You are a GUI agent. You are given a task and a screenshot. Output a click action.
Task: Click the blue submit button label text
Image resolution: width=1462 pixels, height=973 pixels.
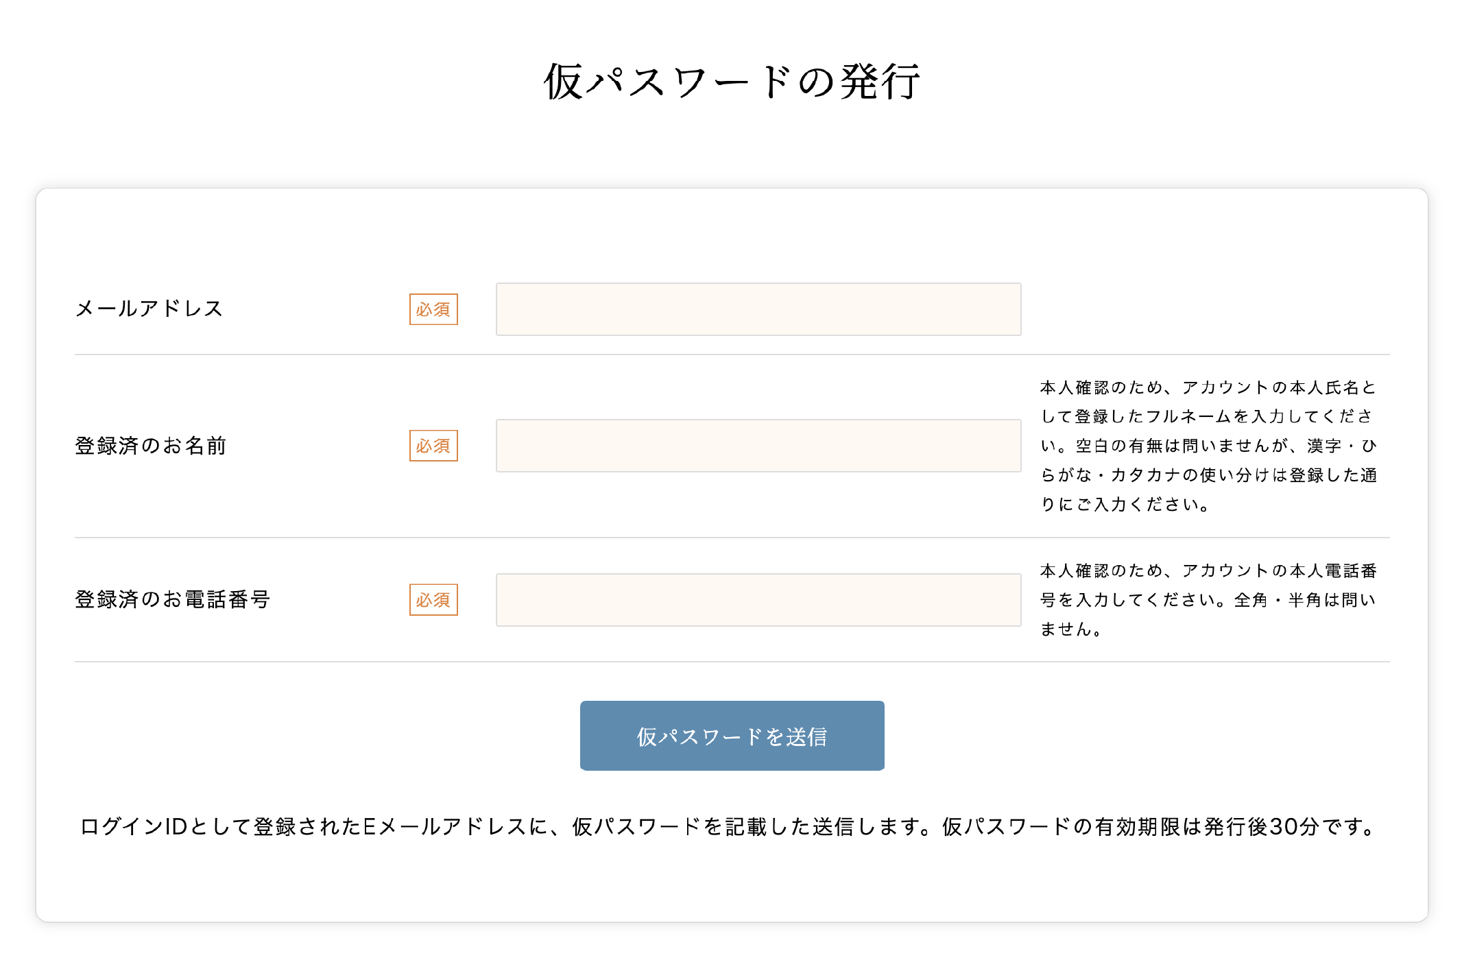[731, 736]
